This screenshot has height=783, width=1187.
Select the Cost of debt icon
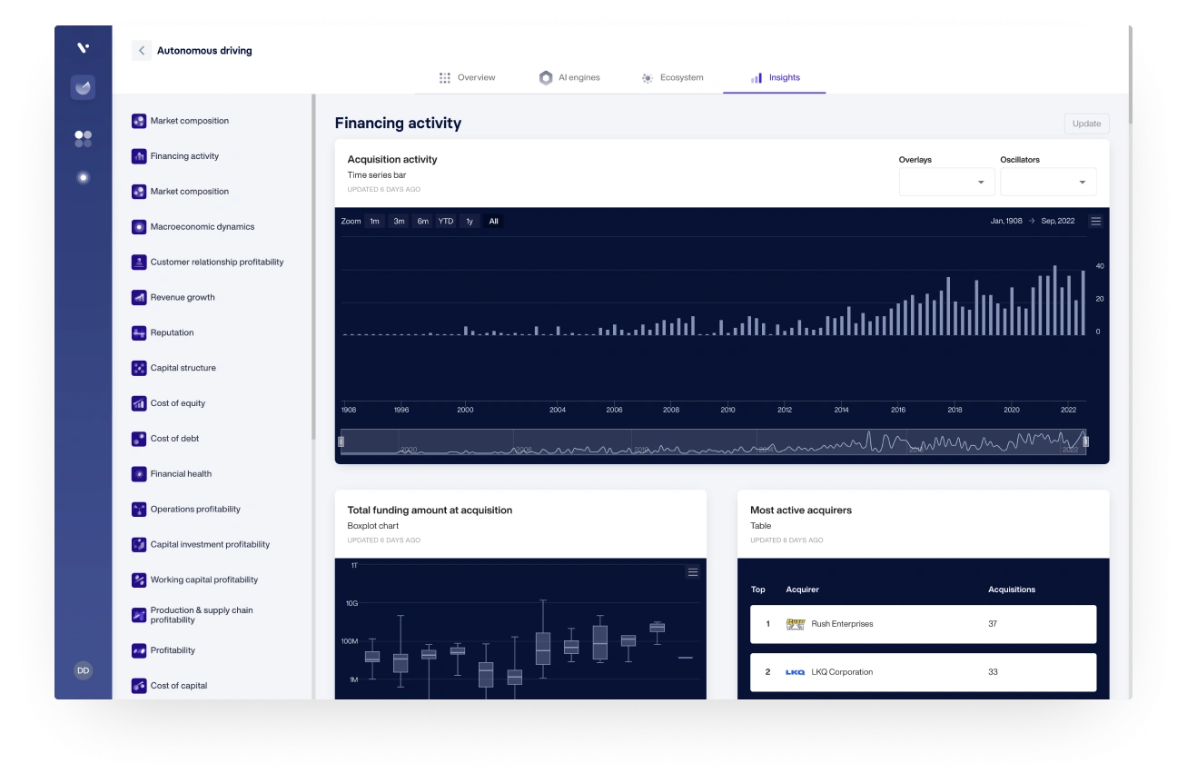tap(139, 439)
